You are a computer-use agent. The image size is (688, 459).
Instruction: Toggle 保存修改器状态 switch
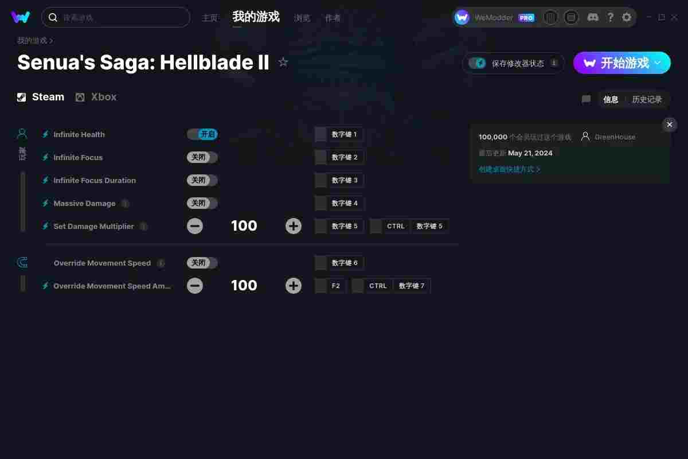coord(477,63)
